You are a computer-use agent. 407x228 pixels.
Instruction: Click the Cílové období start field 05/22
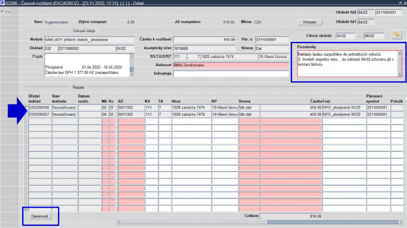tap(345, 36)
